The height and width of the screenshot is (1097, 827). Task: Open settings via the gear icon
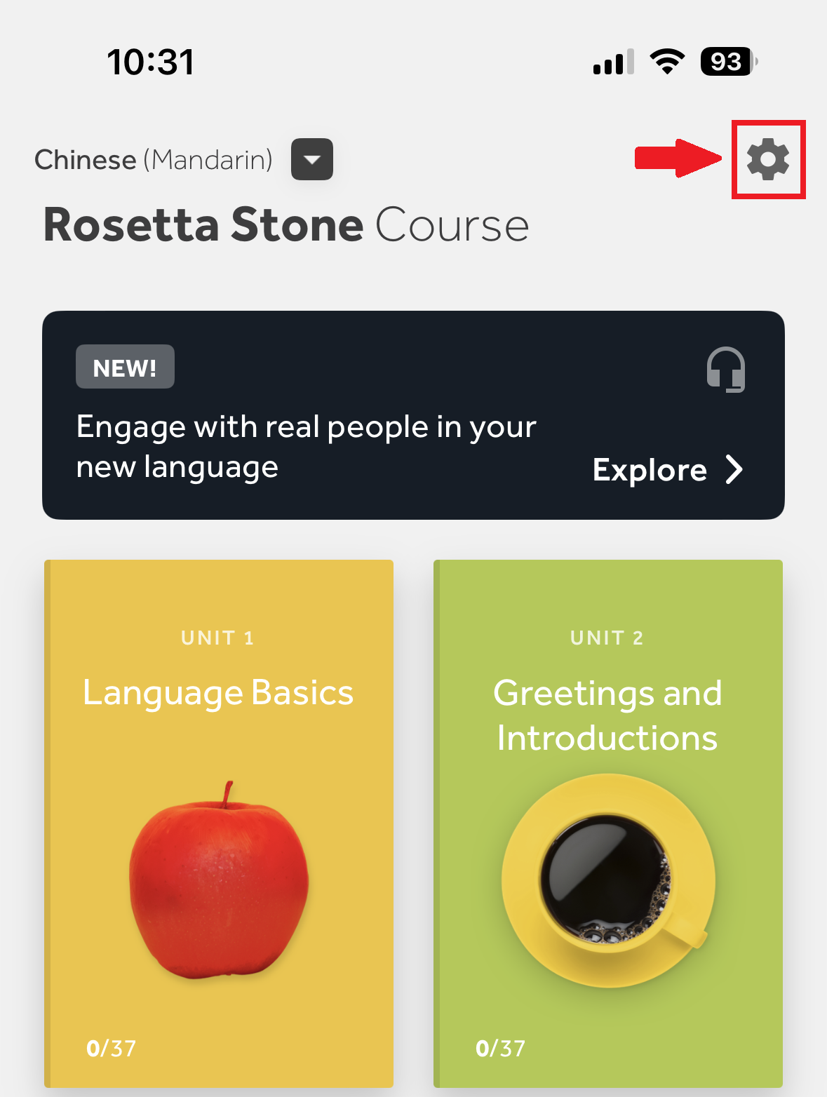click(x=768, y=159)
